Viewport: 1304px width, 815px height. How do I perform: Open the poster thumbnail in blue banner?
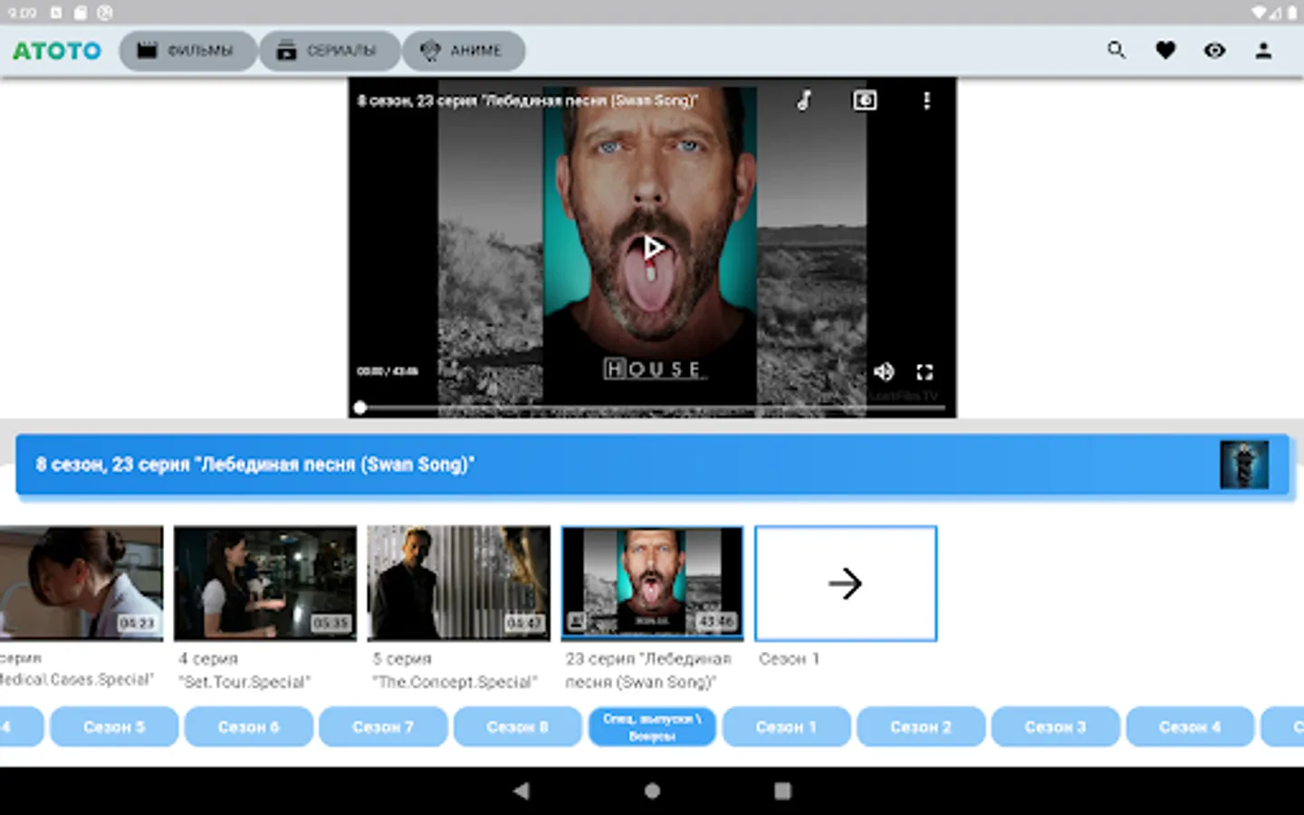1244,465
